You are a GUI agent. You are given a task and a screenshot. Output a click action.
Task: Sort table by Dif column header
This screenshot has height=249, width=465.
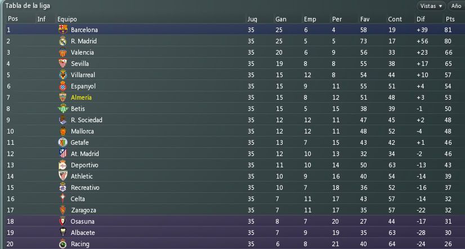tap(421, 19)
